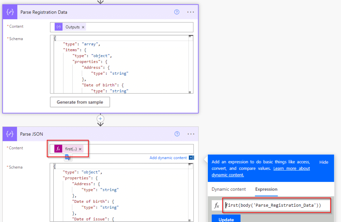The width and height of the screenshot is (341, 222).
Task: Click the Update button
Action: (x=226, y=219)
